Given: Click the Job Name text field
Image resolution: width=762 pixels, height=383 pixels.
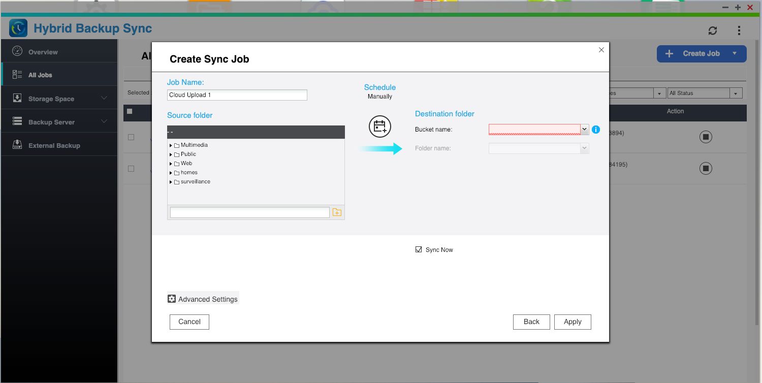Looking at the screenshot, I should [237, 95].
